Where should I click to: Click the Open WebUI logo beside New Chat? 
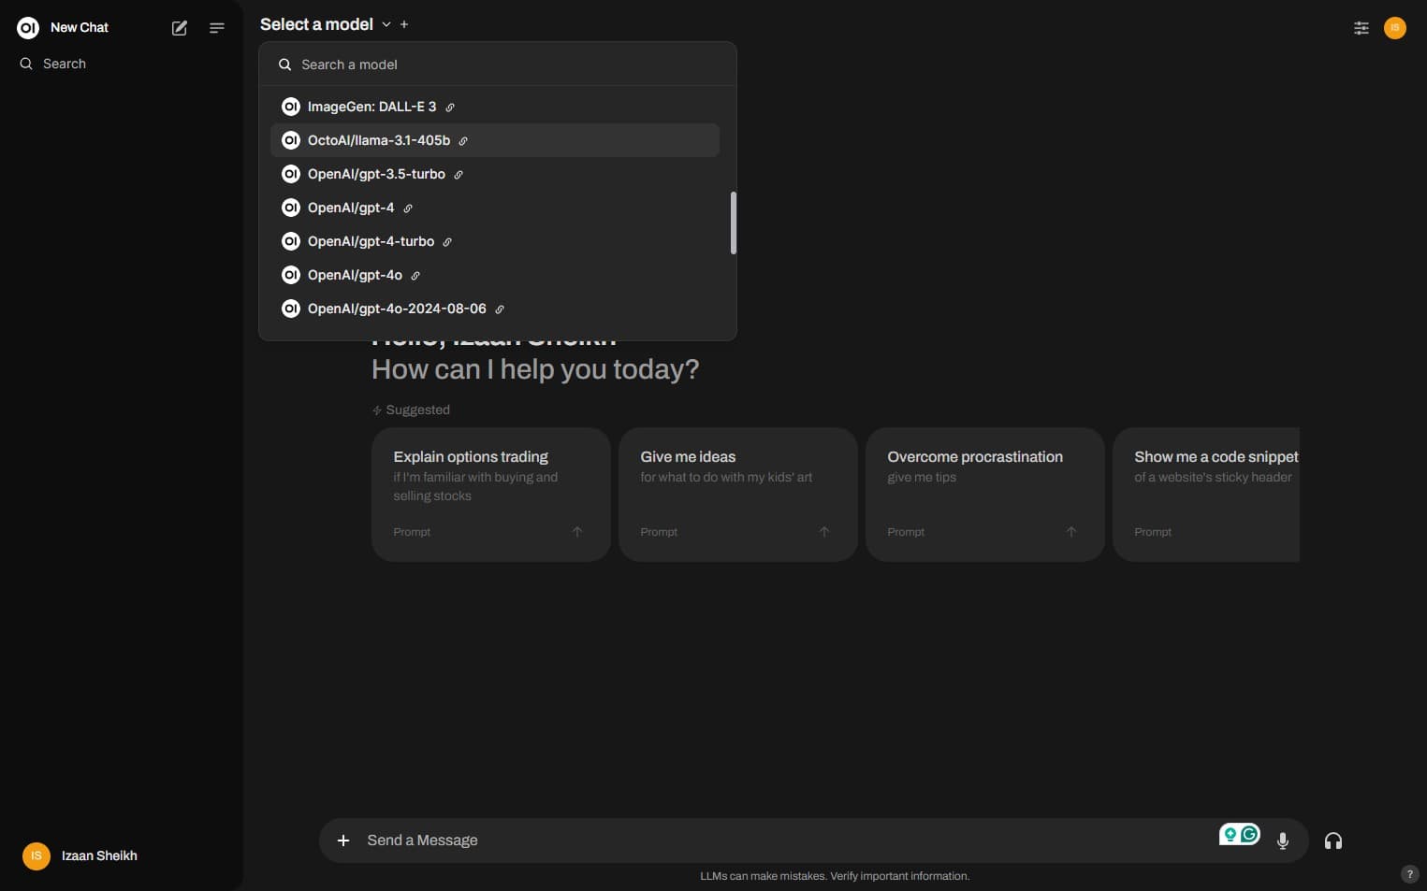28,28
